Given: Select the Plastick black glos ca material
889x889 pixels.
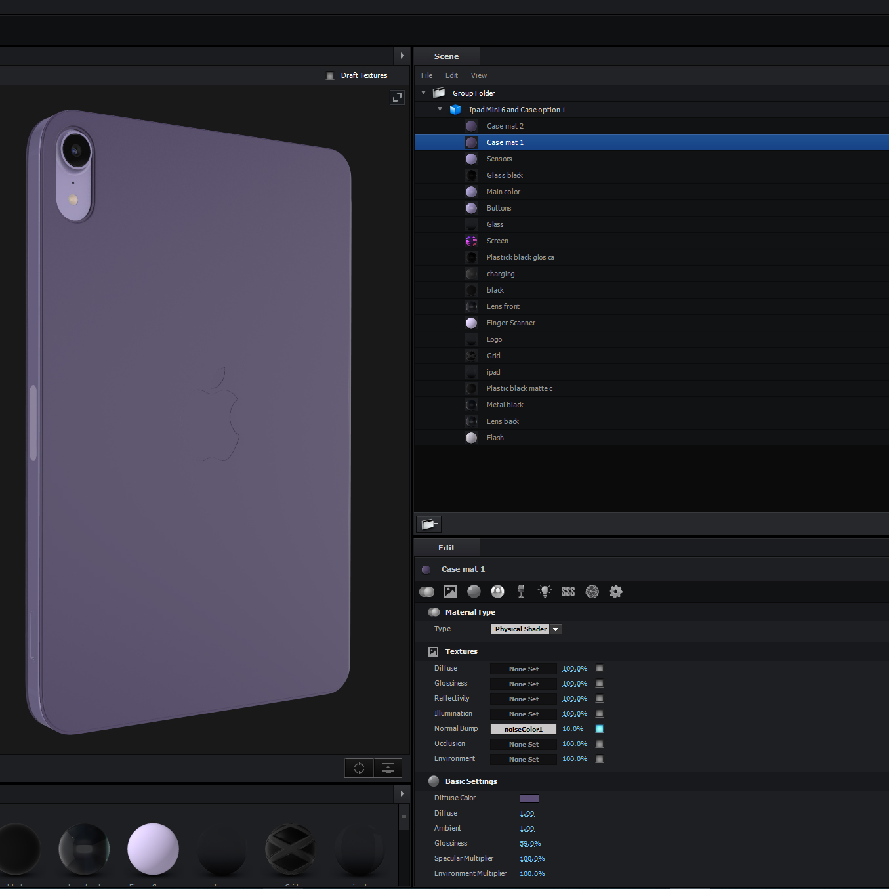Looking at the screenshot, I should point(651,257).
